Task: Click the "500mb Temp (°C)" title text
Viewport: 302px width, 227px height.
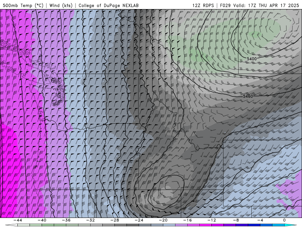Action: [23, 5]
